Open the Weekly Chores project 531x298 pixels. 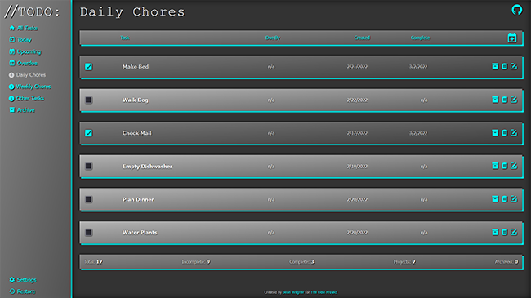tap(29, 87)
